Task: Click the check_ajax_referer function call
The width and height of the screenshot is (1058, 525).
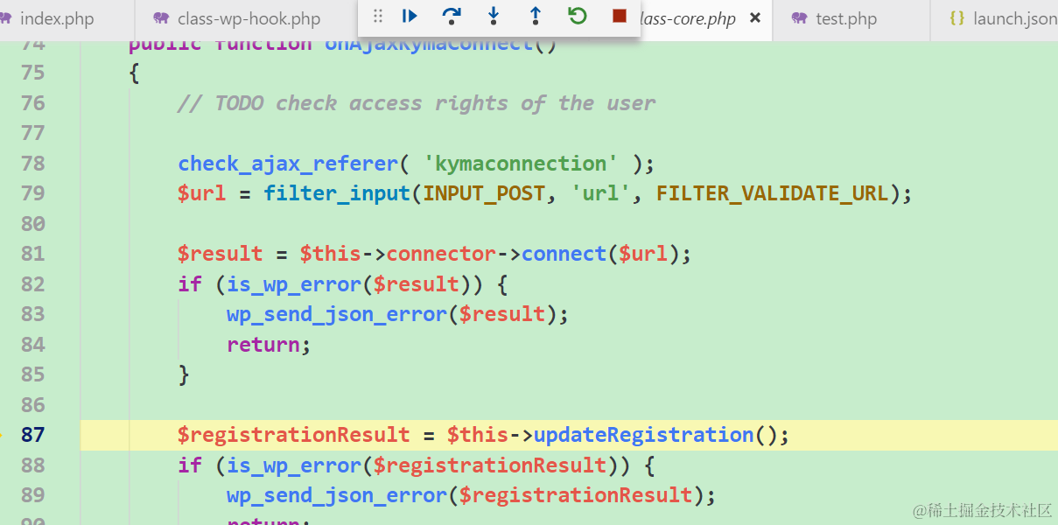Action: [x=288, y=164]
